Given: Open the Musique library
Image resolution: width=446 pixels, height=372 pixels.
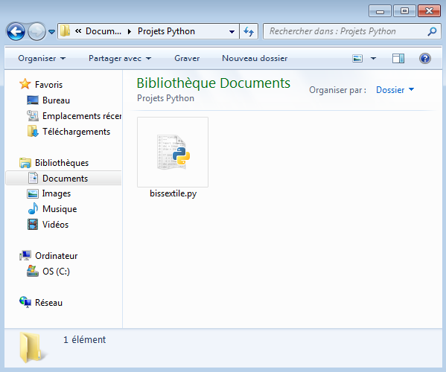Looking at the screenshot, I should pyautogui.click(x=60, y=209).
